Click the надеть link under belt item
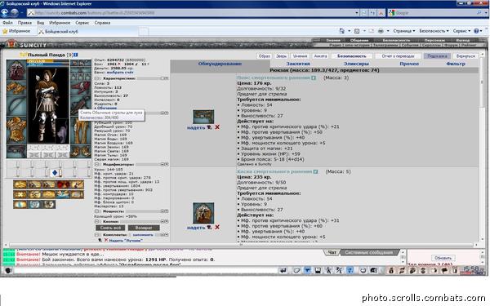This screenshot has height=306, width=490. (196, 127)
